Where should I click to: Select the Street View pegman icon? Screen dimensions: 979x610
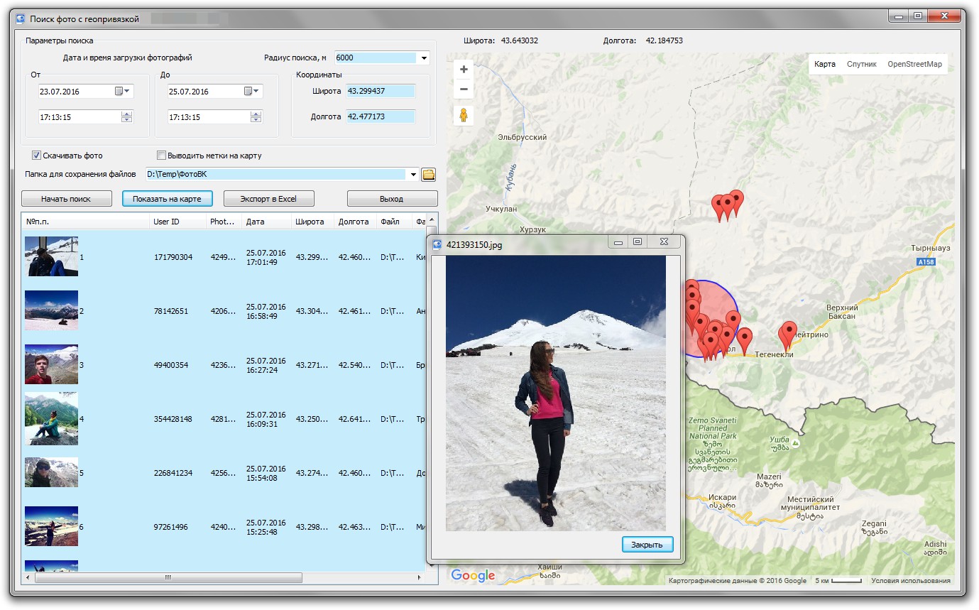click(x=464, y=115)
